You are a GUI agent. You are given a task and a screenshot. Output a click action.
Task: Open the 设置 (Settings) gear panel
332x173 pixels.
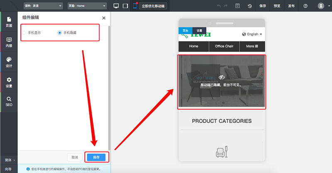9,82
